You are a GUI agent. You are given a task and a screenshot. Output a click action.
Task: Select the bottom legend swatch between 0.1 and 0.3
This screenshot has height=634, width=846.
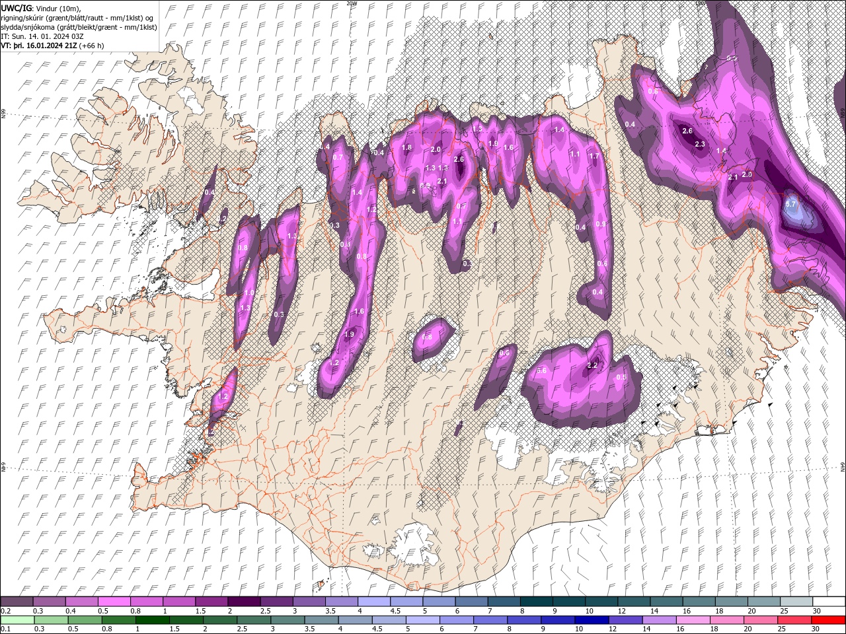click(x=17, y=619)
